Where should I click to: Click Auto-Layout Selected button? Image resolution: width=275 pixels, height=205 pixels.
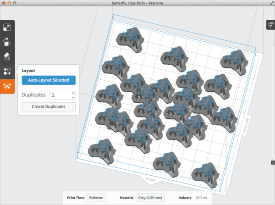pos(49,80)
